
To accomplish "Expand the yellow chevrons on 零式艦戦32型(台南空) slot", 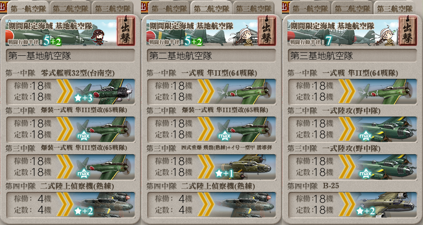I will [x=65, y=92].
